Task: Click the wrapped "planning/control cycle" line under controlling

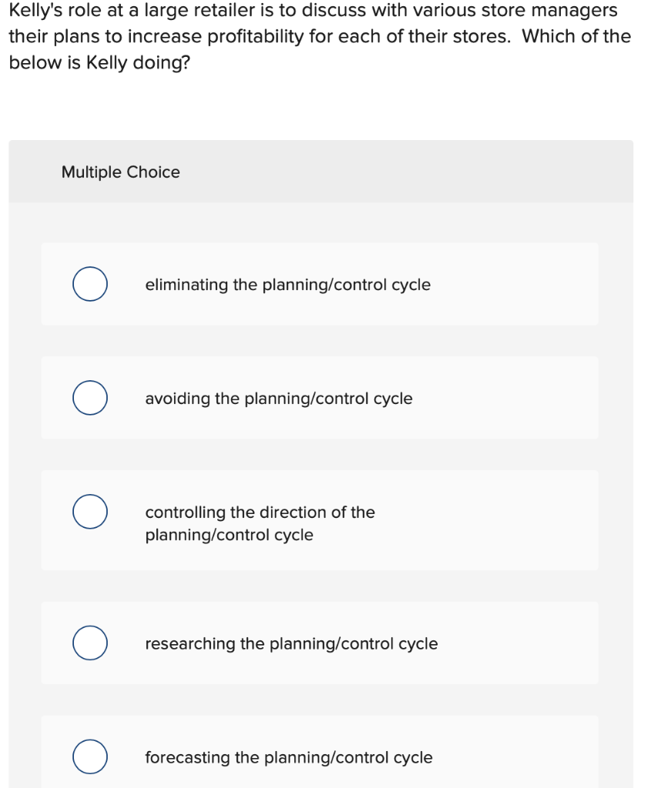Action: (x=229, y=535)
